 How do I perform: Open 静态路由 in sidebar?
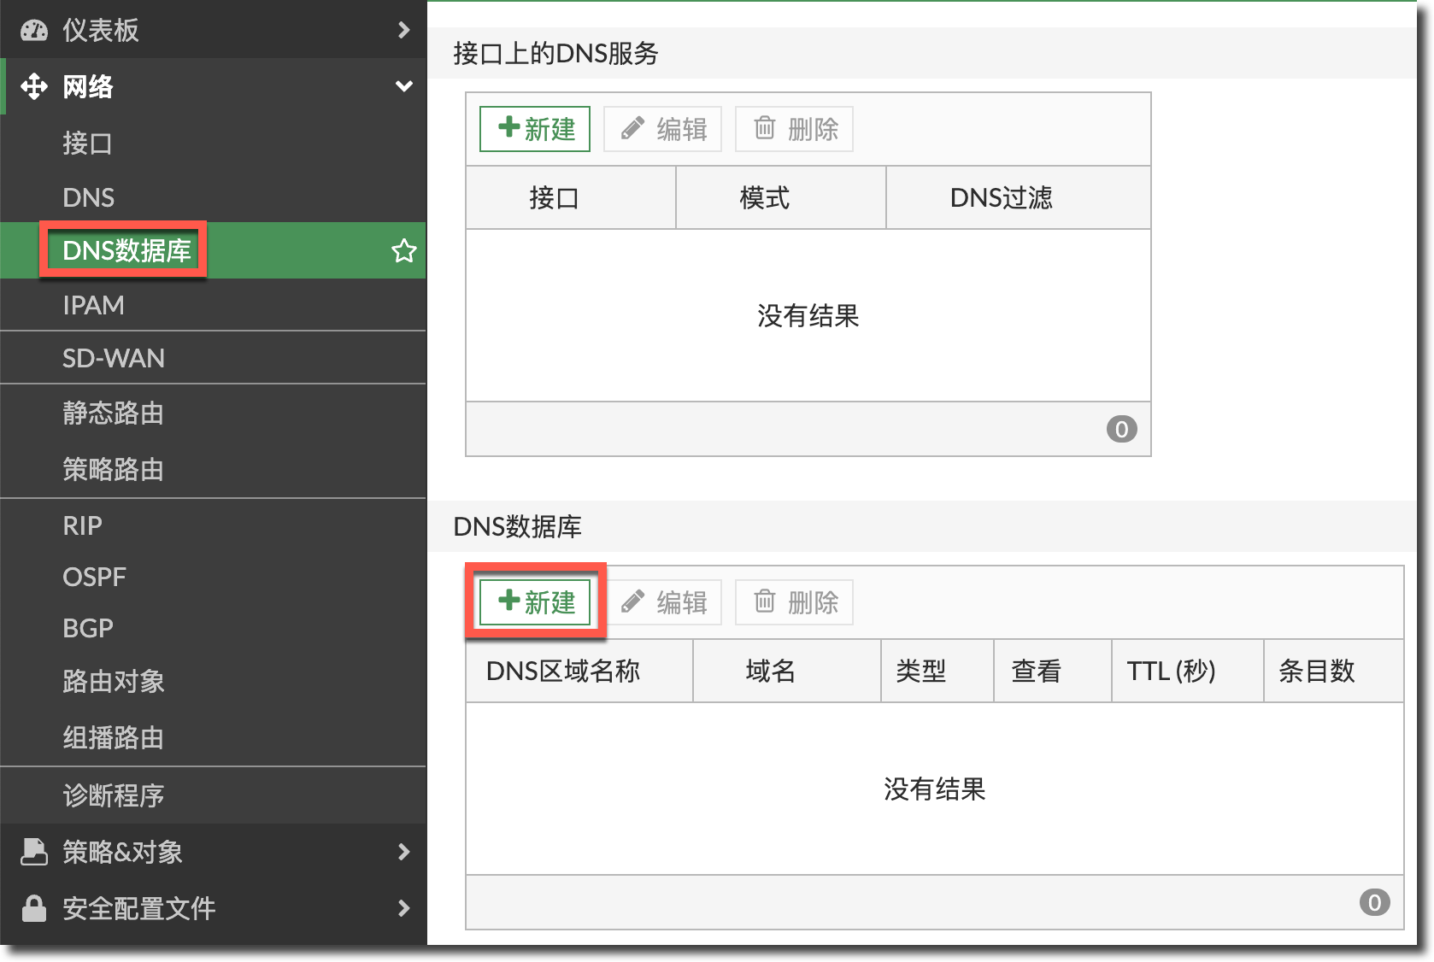113,414
